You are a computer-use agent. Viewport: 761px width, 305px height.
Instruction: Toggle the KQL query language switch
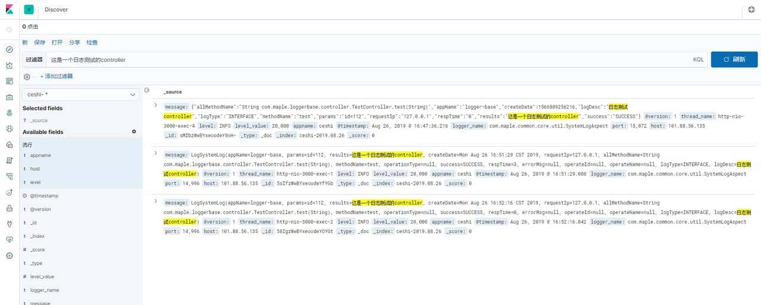click(x=698, y=60)
